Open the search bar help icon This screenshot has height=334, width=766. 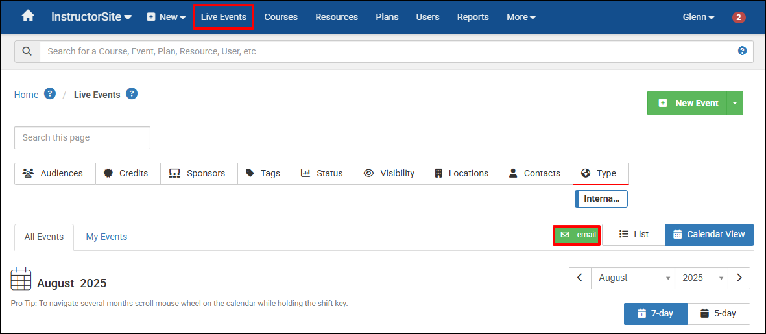[742, 51]
